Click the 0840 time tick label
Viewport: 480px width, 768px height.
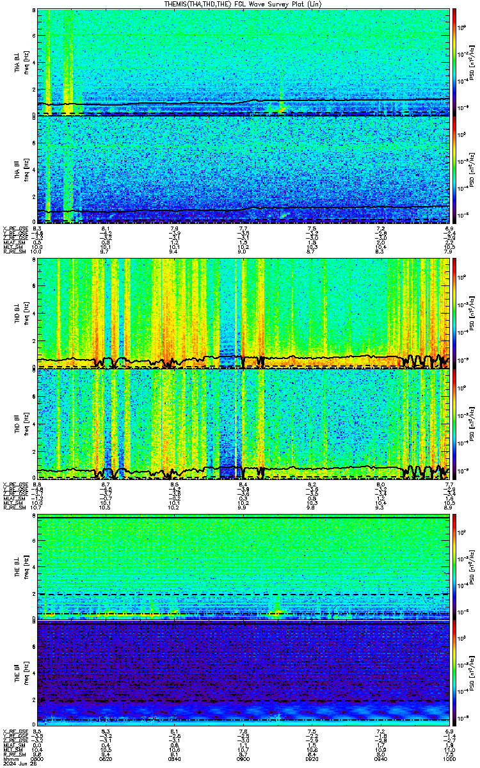175,760
